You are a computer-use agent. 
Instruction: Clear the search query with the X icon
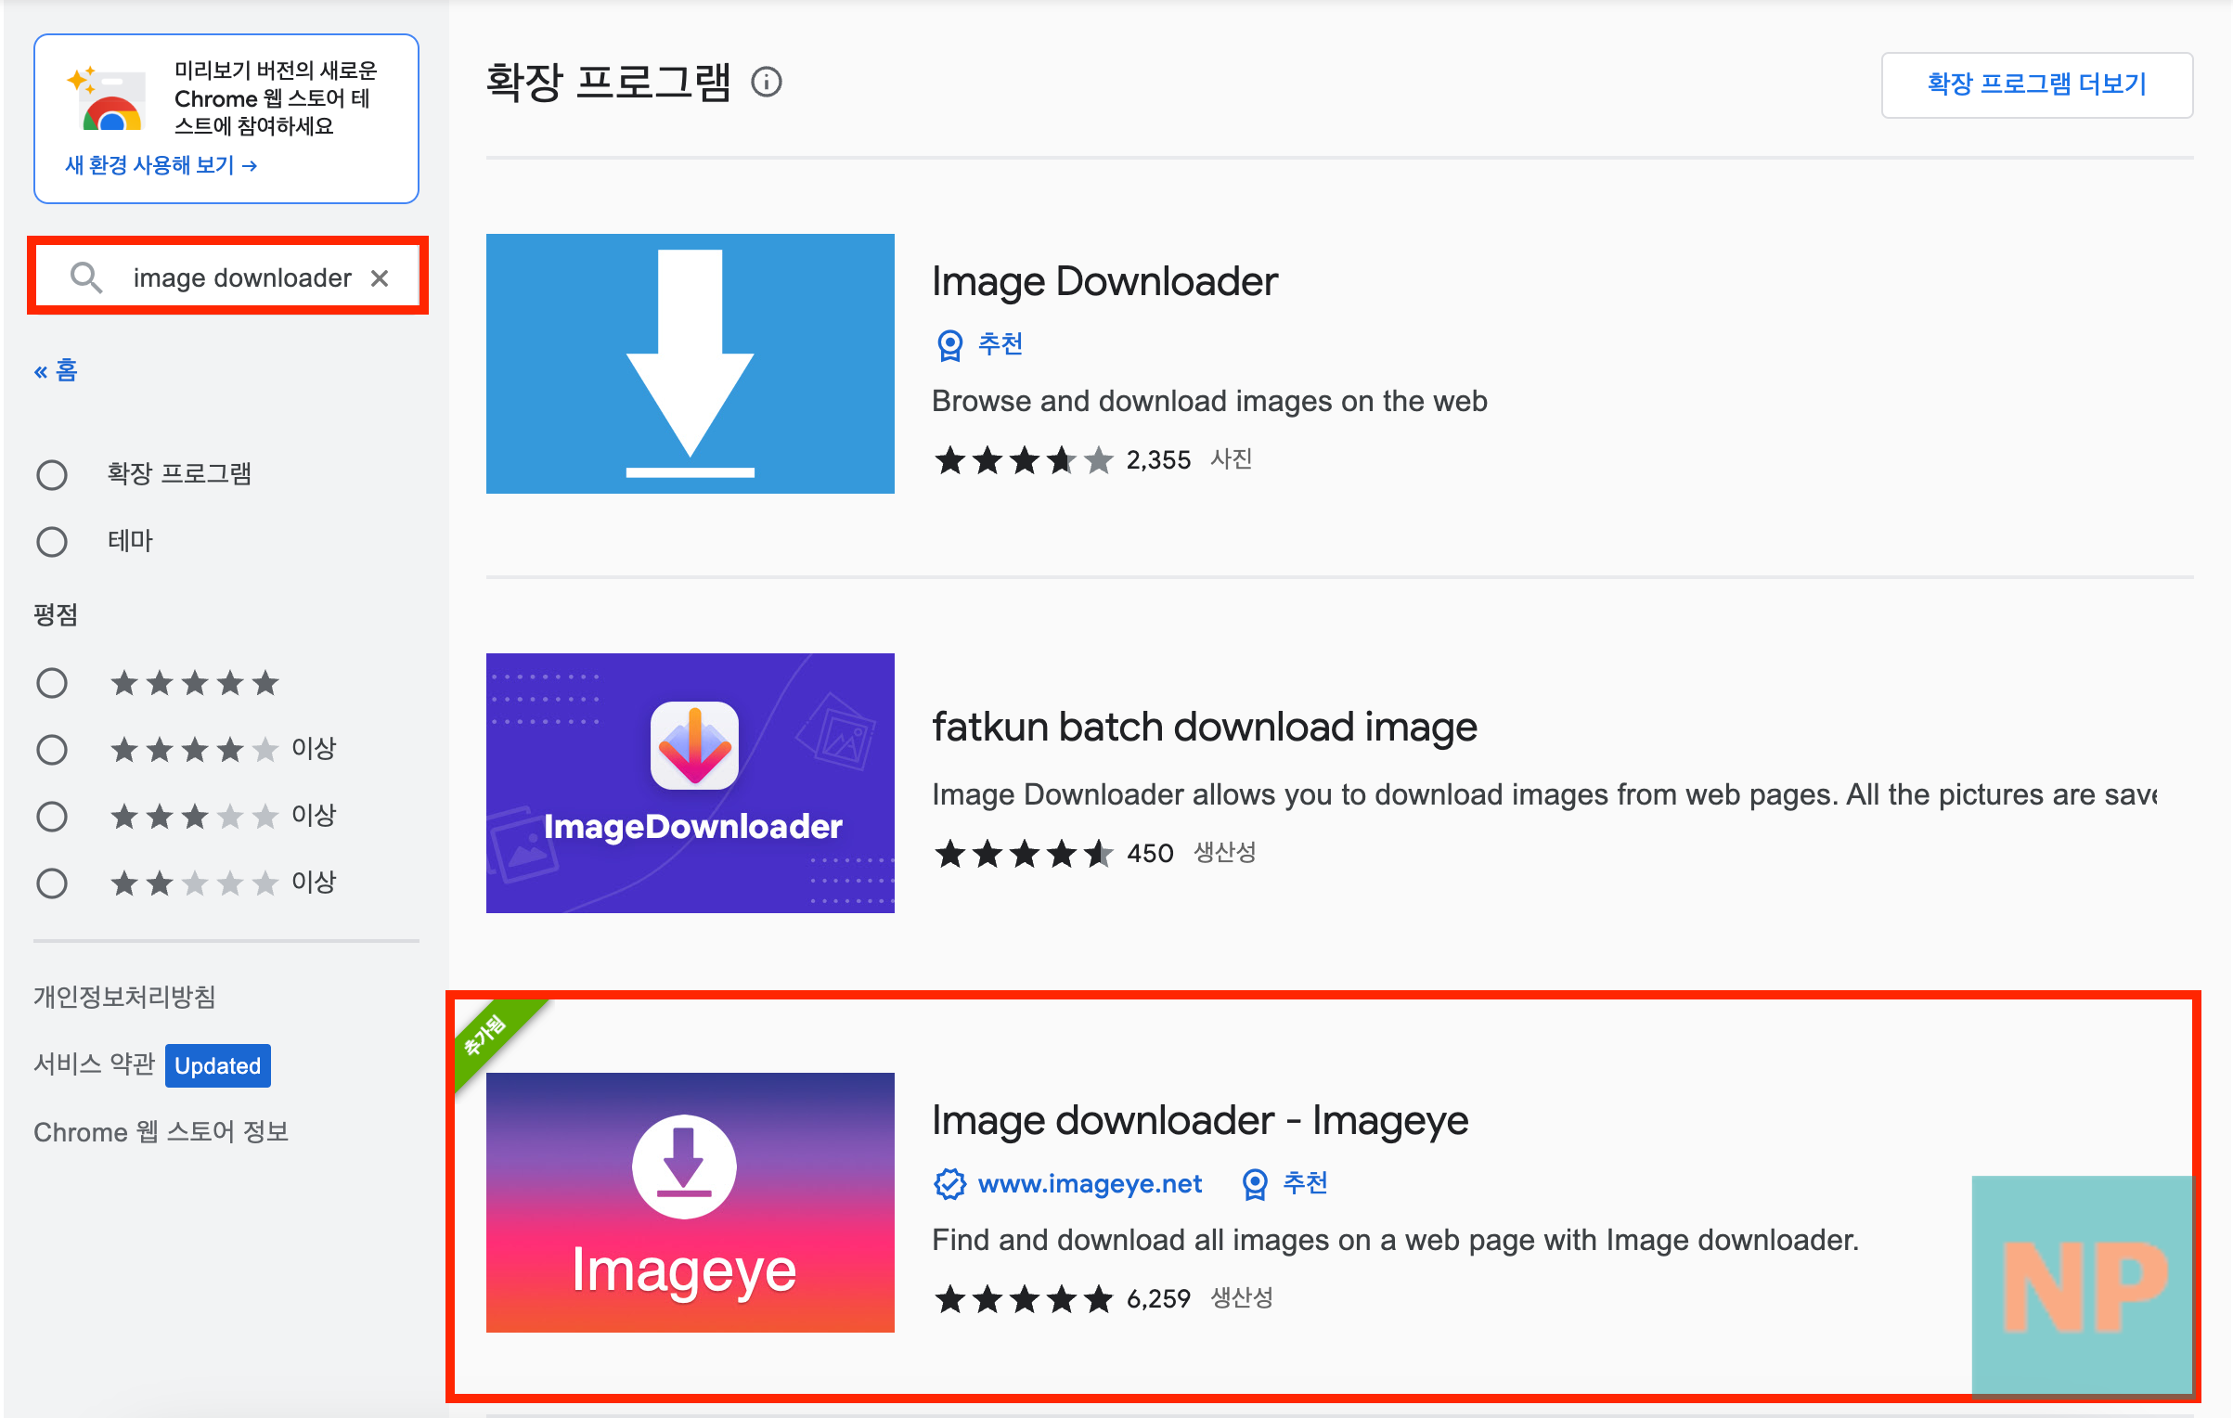380,277
